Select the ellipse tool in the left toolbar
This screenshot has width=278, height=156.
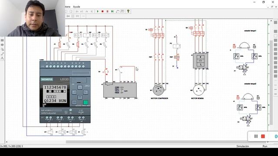[2, 45]
